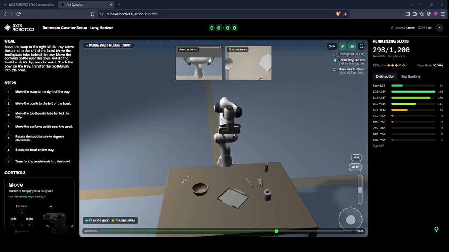Image resolution: width=449 pixels, height=252 pixels.
Task: Click the Backward down-arrow control key
Action: tap(21, 225)
